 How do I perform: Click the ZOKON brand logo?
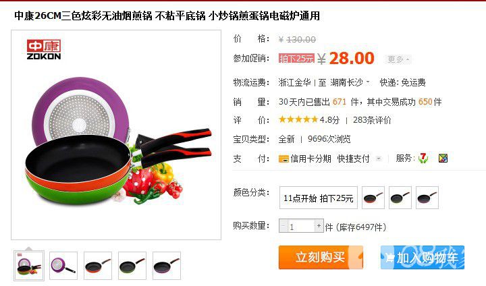tap(44, 49)
